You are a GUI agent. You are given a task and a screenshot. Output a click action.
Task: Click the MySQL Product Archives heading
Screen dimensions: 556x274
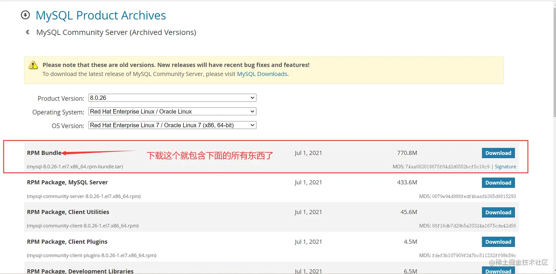(101, 15)
